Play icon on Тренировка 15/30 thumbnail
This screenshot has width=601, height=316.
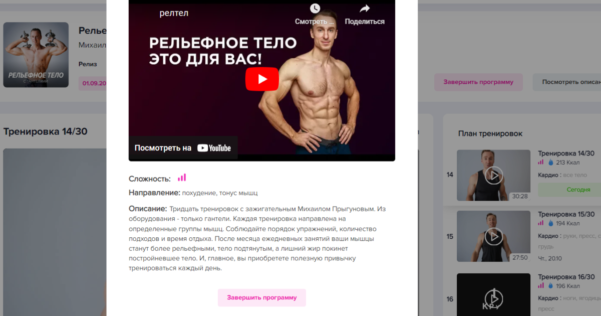click(493, 236)
